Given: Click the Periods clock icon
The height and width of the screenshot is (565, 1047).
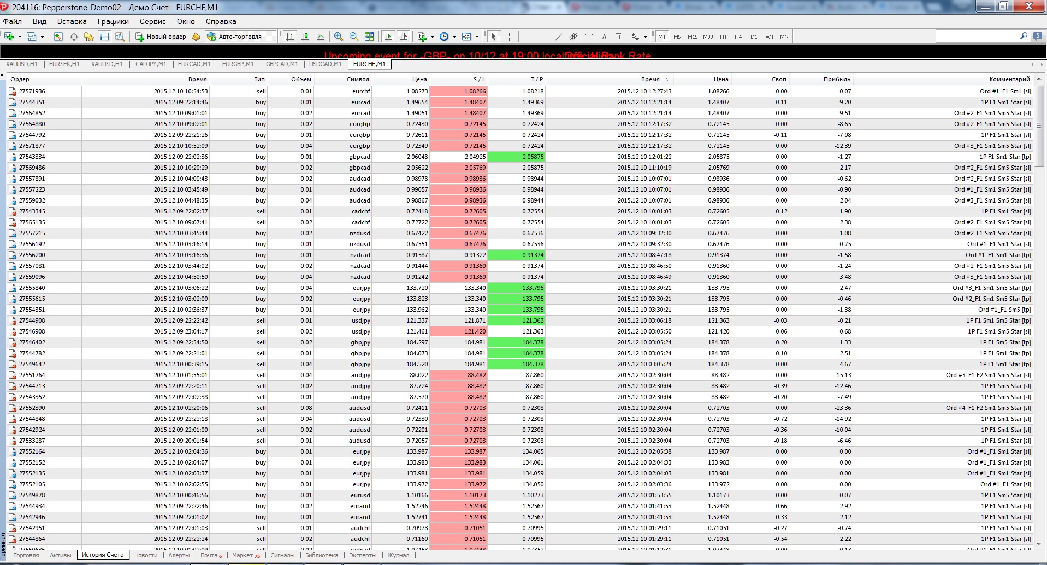Looking at the screenshot, I should tap(444, 37).
